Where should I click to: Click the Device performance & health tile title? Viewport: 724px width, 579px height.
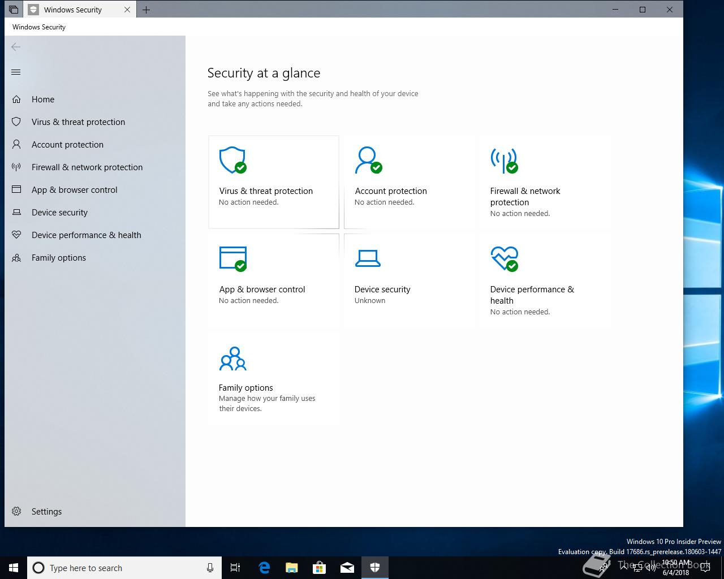[x=532, y=295]
